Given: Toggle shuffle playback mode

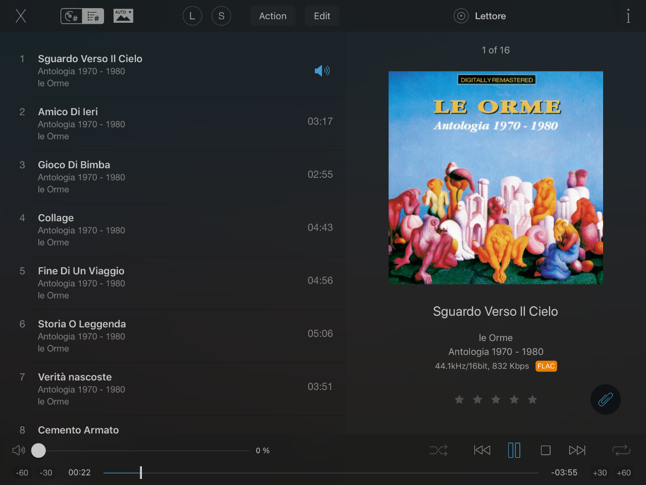Looking at the screenshot, I should click(x=438, y=450).
